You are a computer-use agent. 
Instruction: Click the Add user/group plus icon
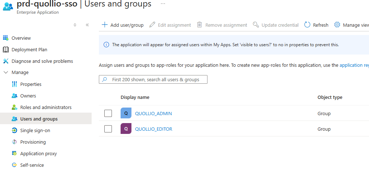click(104, 25)
